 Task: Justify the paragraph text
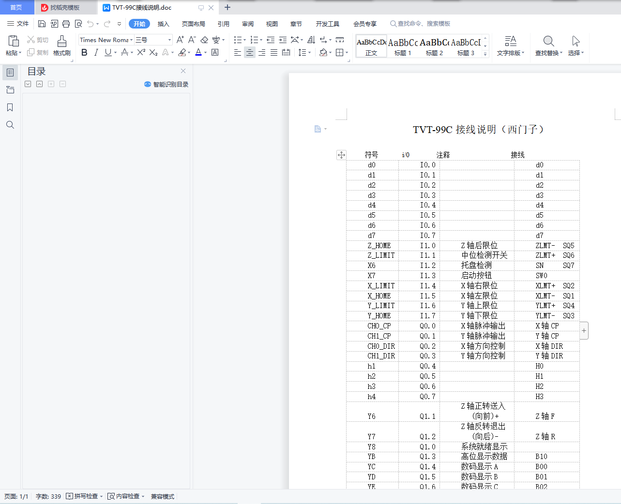(x=274, y=52)
